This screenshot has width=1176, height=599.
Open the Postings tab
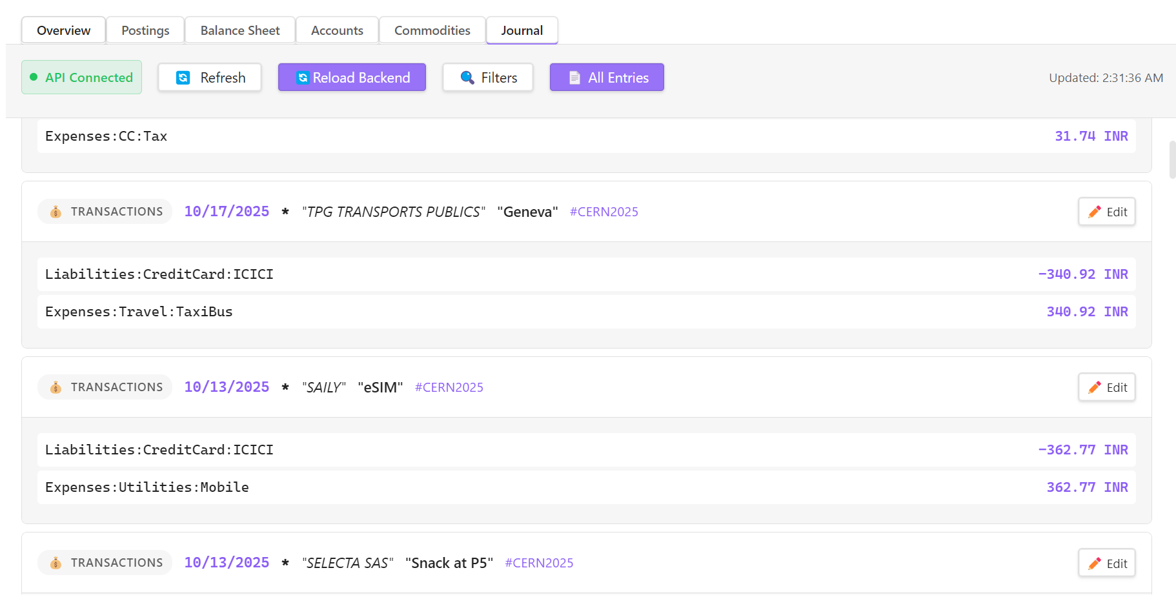point(145,30)
